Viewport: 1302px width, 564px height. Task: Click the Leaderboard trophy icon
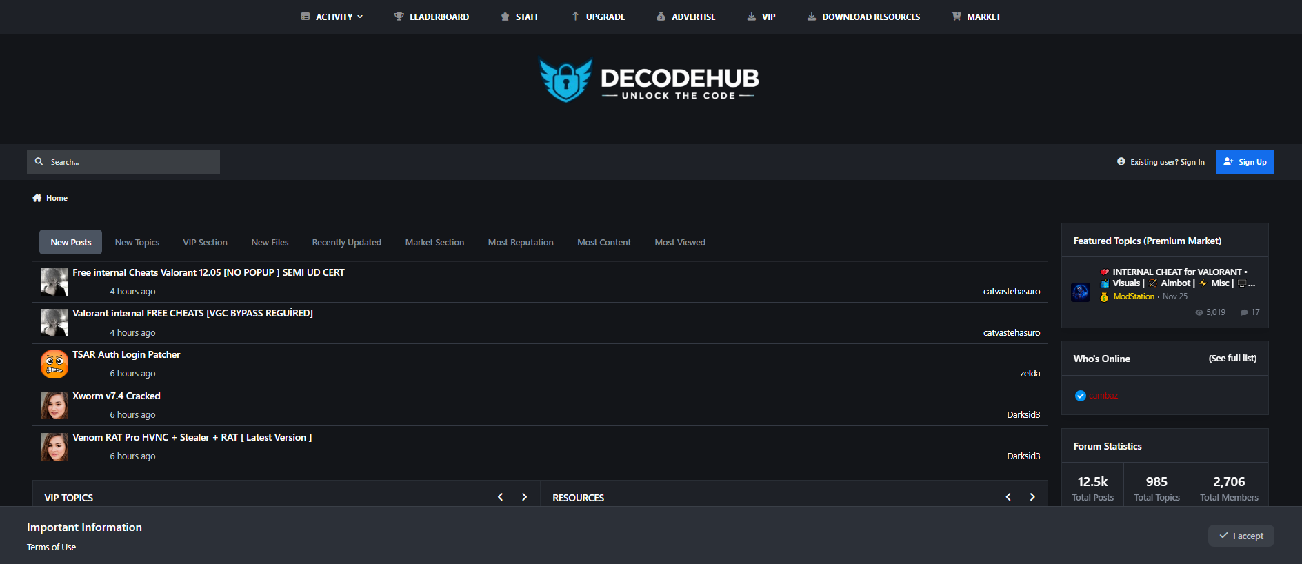[x=399, y=17]
